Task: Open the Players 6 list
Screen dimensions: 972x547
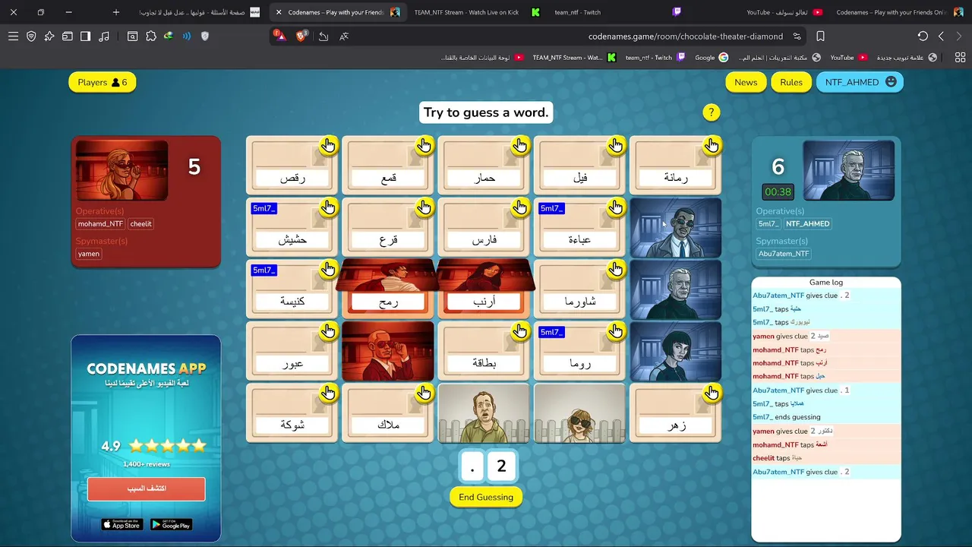Action: coord(103,82)
